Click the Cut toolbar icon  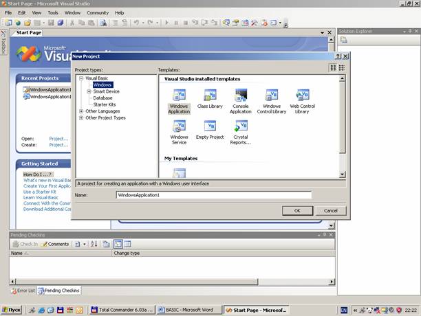(x=72, y=23)
